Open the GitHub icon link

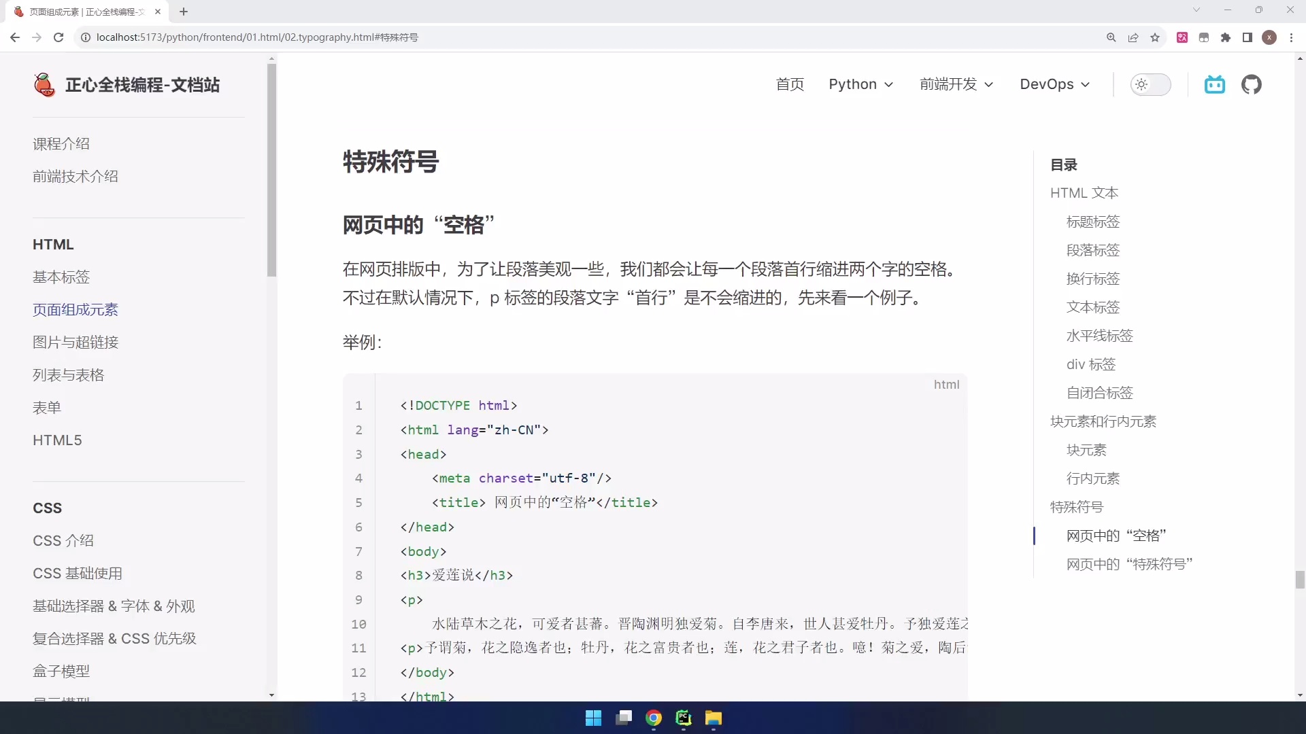point(1251,84)
